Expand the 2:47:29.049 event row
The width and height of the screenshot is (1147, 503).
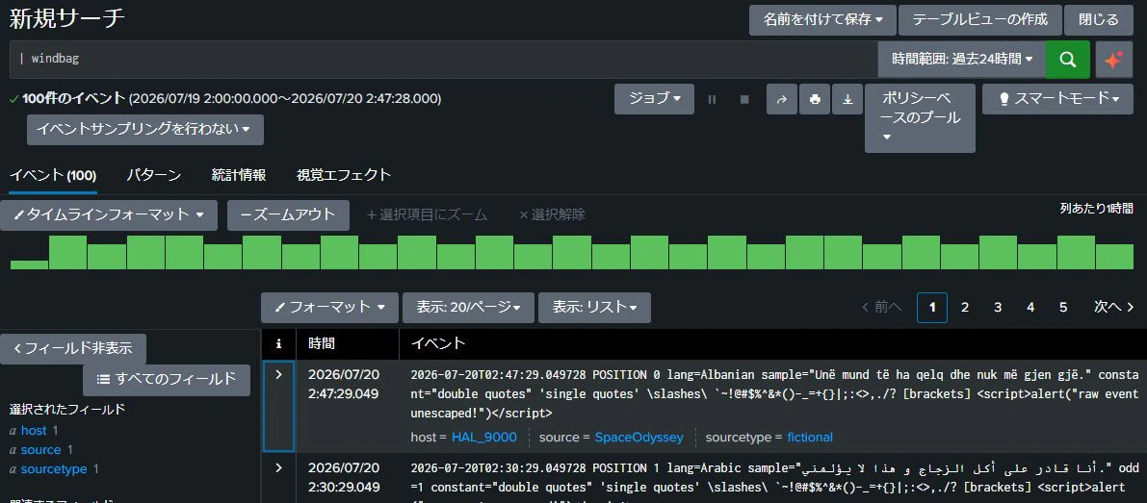tap(278, 374)
